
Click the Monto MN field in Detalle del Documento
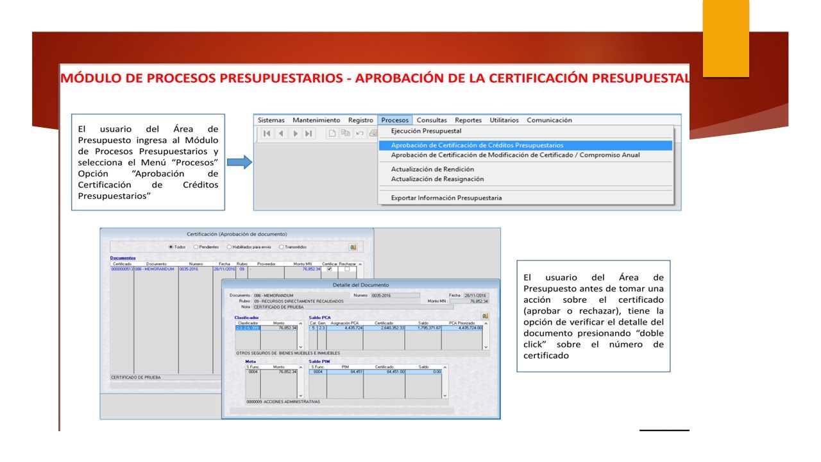pyautogui.click(x=470, y=301)
